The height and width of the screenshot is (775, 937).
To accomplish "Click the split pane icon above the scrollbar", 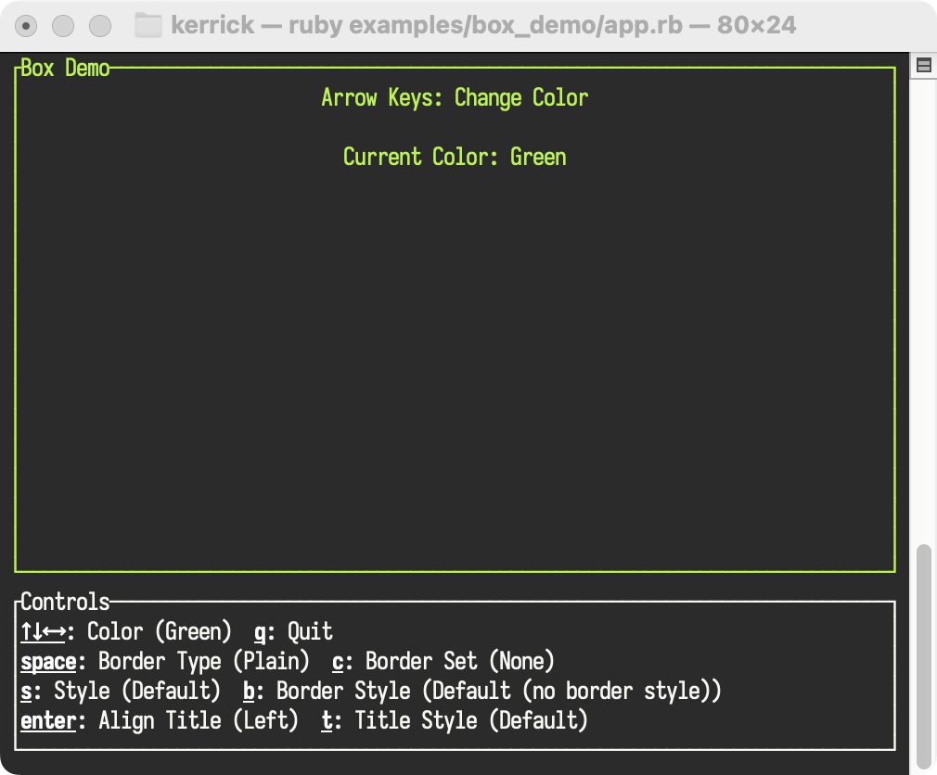I will click(x=924, y=65).
